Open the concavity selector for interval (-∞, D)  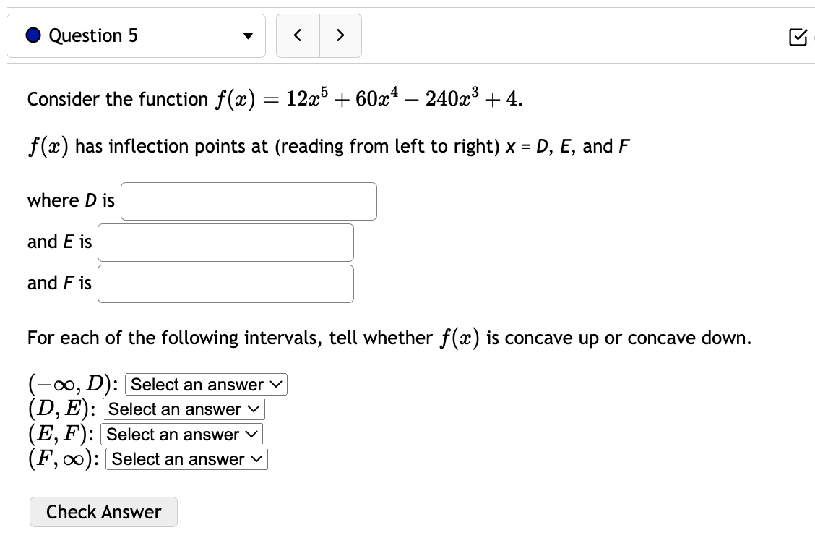click(x=205, y=384)
